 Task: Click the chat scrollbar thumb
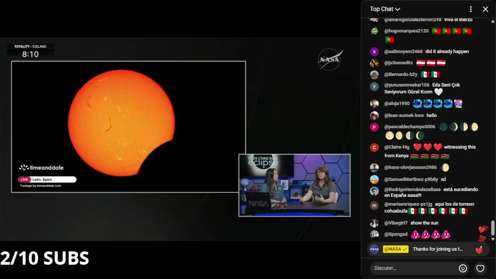pyautogui.click(x=493, y=228)
